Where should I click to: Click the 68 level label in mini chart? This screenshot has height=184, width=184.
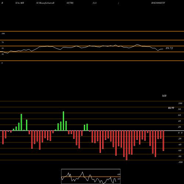coord(119,174)
